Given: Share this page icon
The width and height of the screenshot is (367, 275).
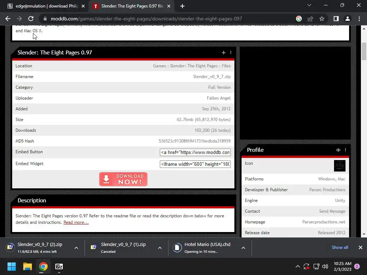Looking at the screenshot, I should click(x=310, y=19).
